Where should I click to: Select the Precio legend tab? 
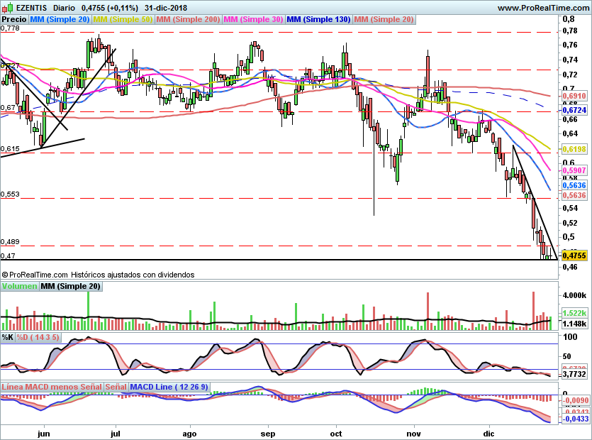coord(14,19)
